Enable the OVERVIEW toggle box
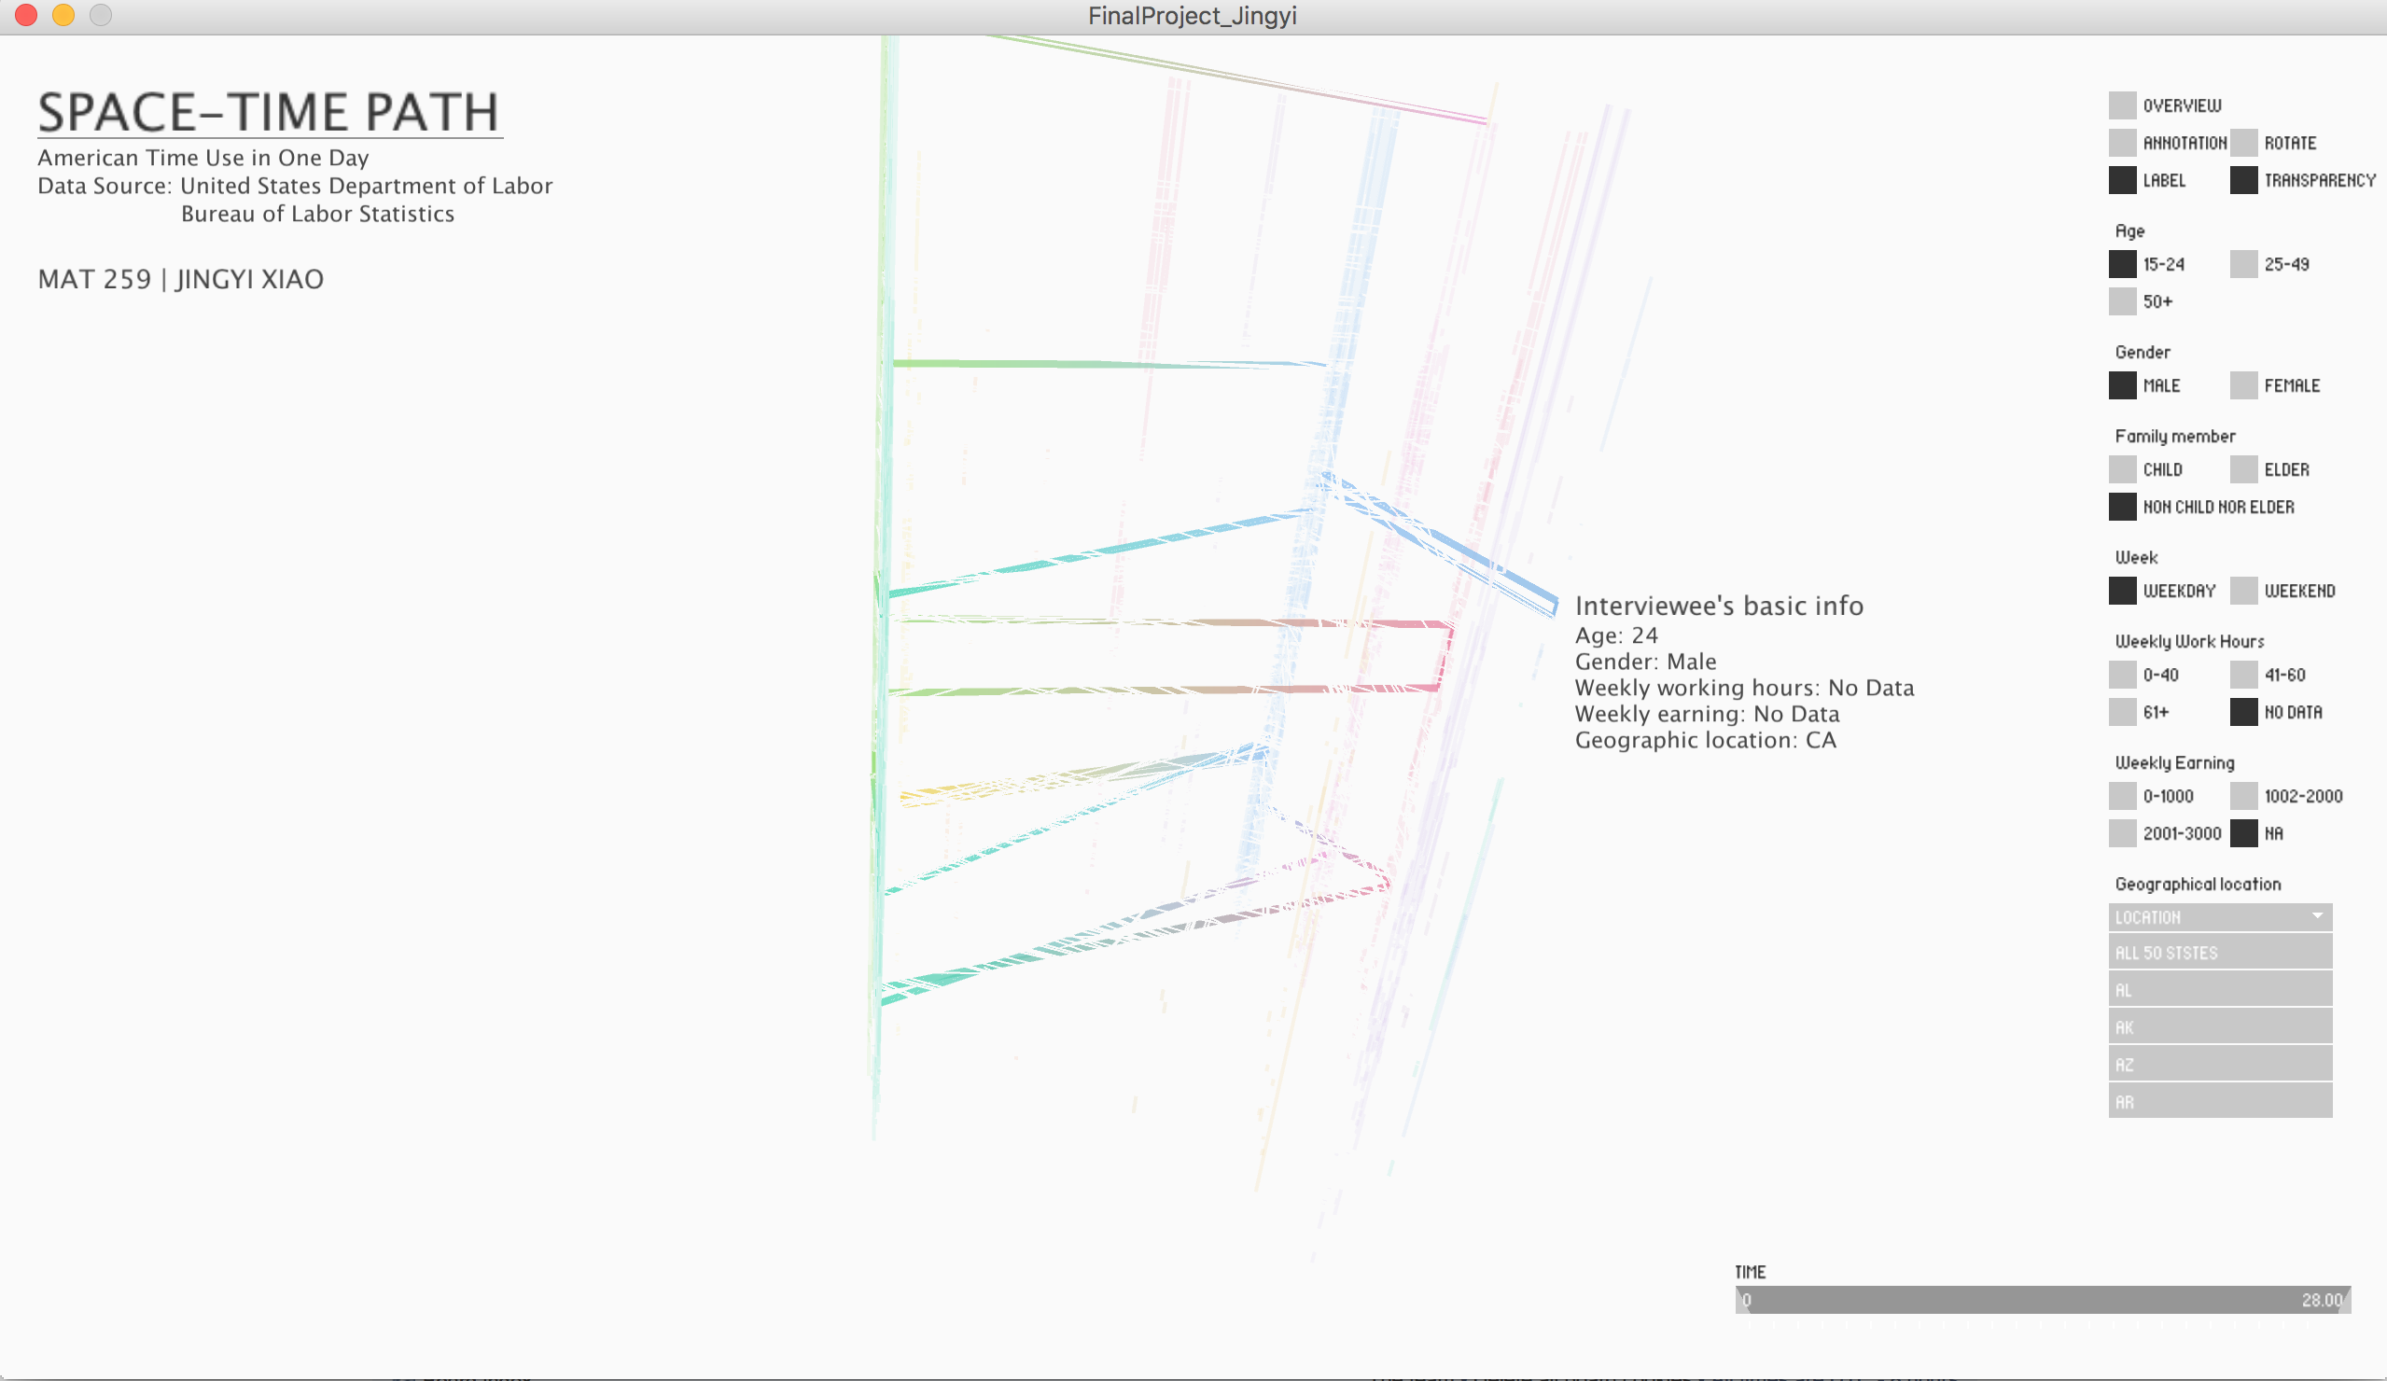 [x=2122, y=105]
